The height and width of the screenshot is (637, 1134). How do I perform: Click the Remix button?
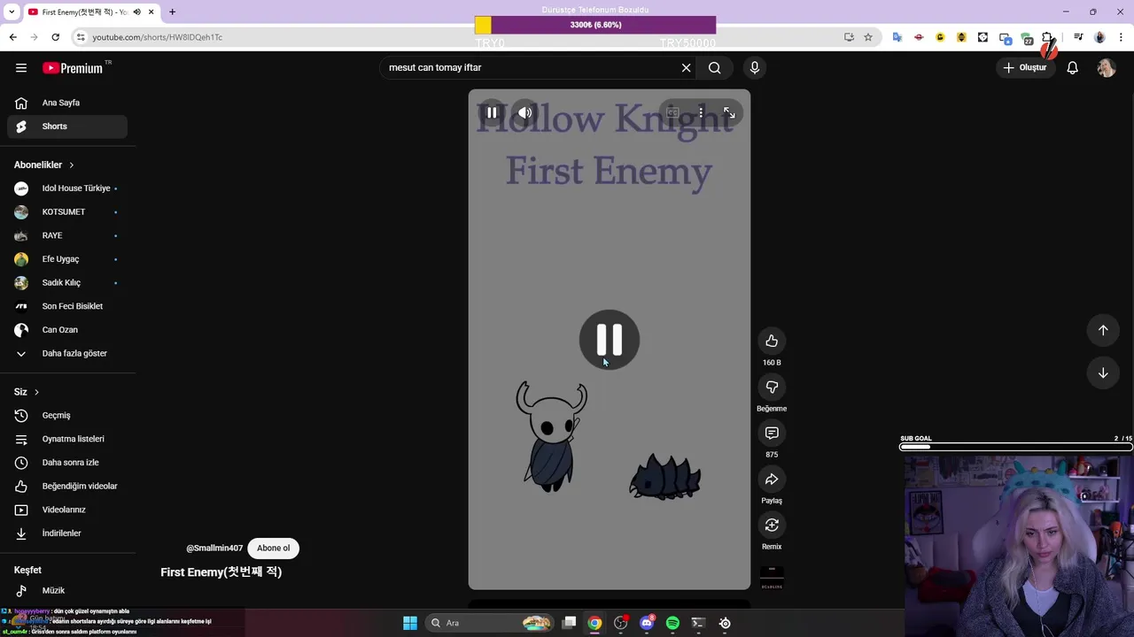tap(772, 525)
